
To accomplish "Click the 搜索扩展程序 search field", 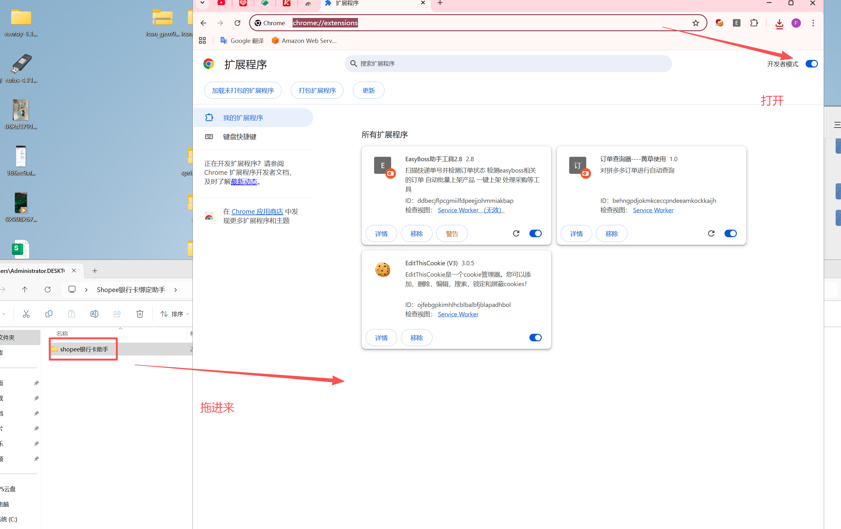I will click(508, 63).
